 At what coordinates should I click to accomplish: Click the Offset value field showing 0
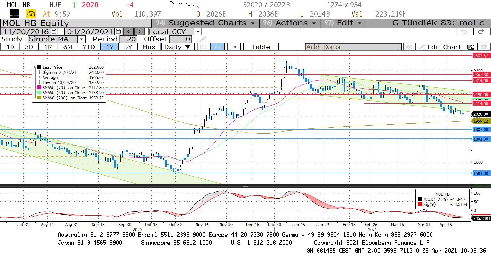181,39
